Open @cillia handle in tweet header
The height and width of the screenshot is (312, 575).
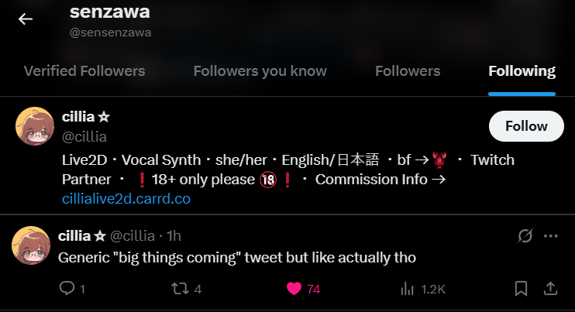tap(133, 236)
